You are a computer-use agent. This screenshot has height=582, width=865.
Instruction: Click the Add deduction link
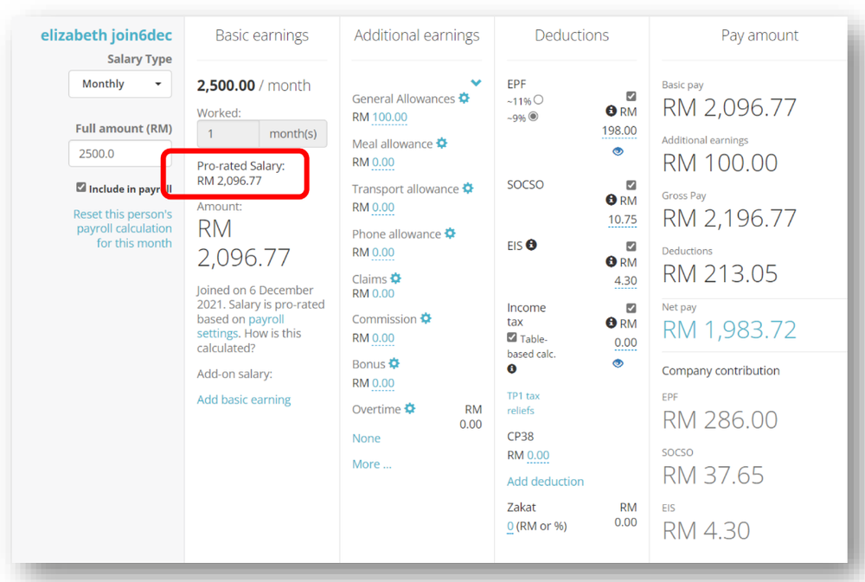coord(545,481)
